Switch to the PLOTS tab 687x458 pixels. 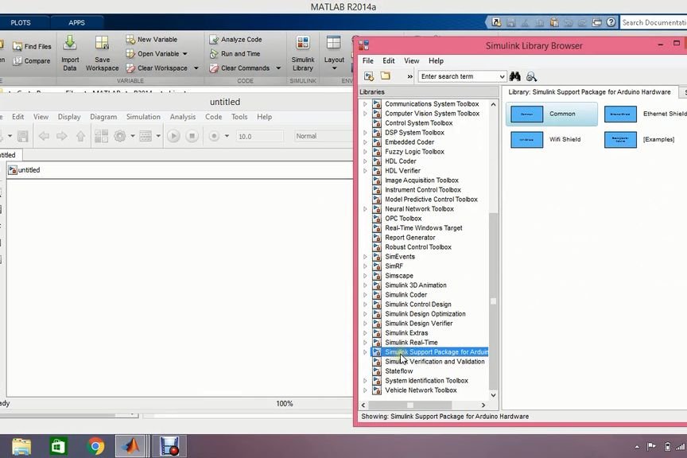(21, 23)
